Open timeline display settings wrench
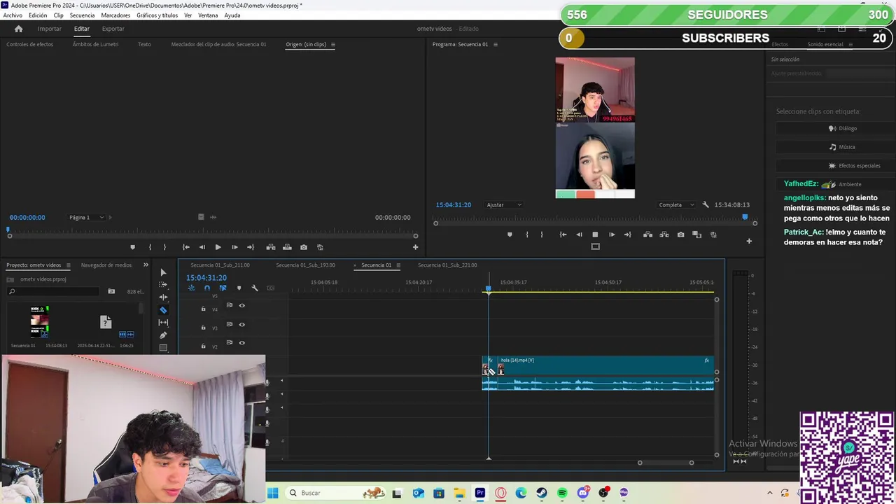 (254, 288)
